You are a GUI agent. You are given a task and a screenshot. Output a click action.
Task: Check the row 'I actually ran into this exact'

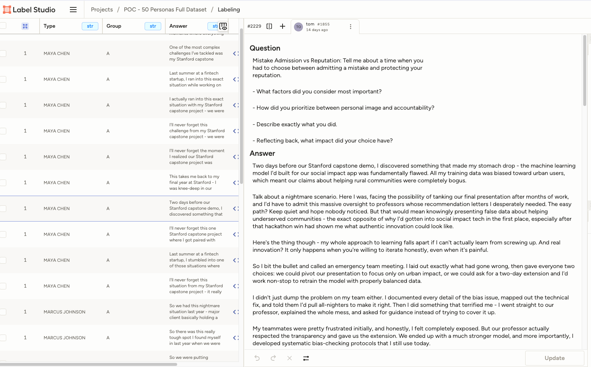pos(3,105)
